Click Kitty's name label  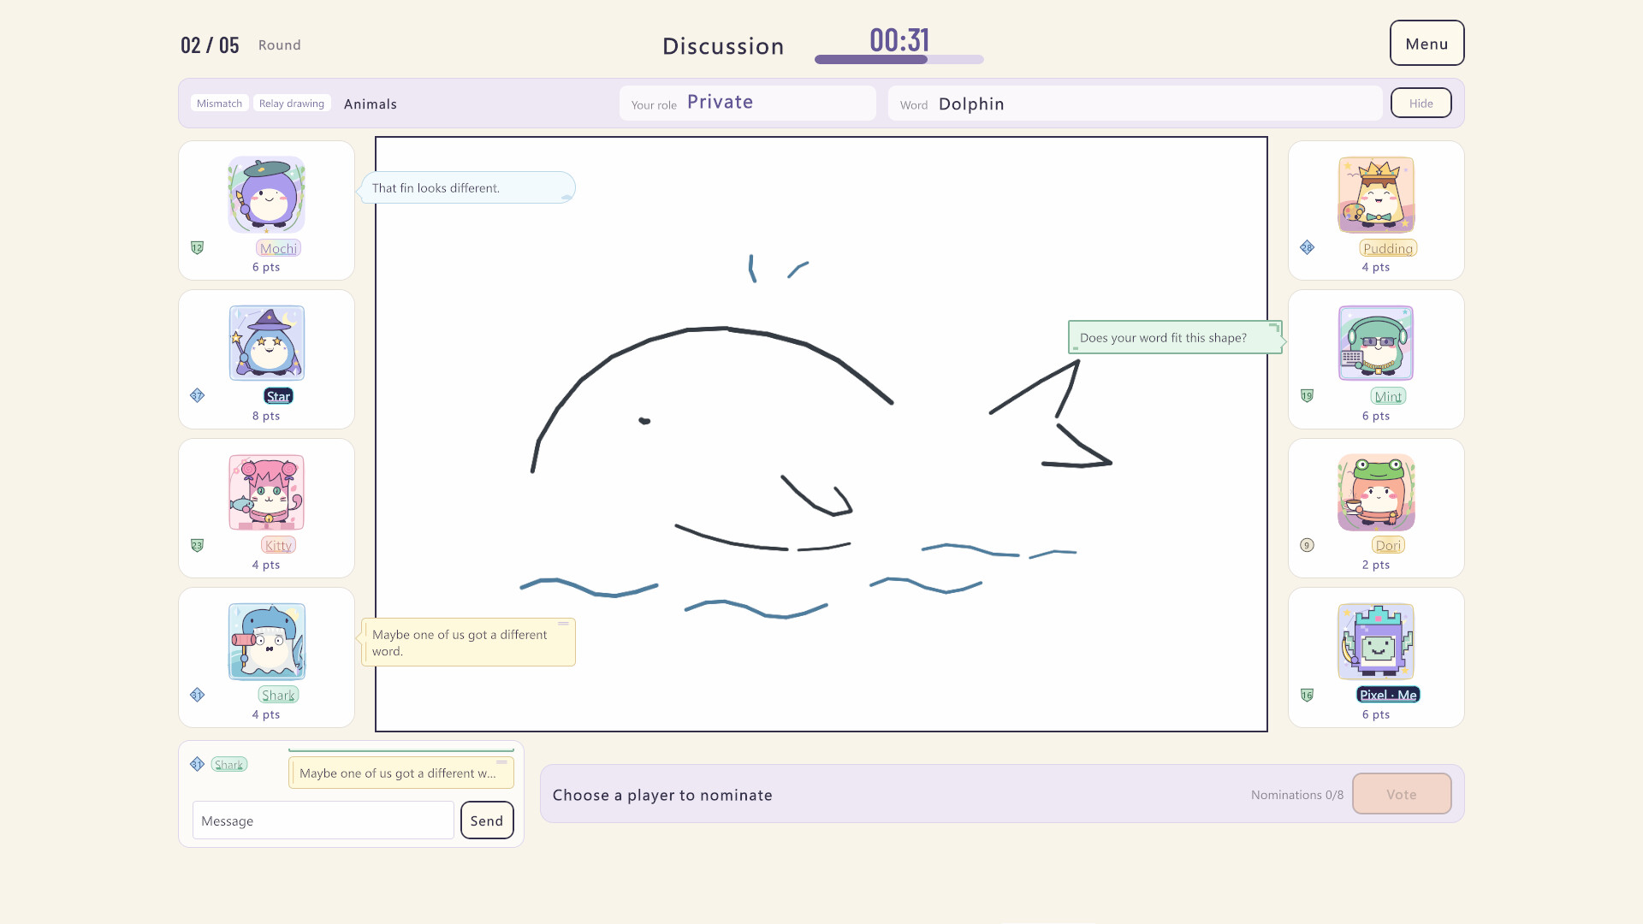tap(278, 545)
